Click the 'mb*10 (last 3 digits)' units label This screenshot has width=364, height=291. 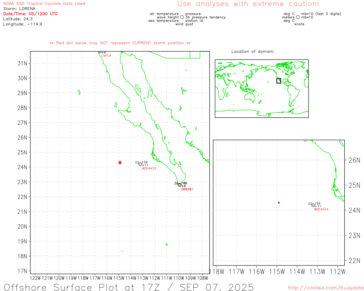coord(321,14)
